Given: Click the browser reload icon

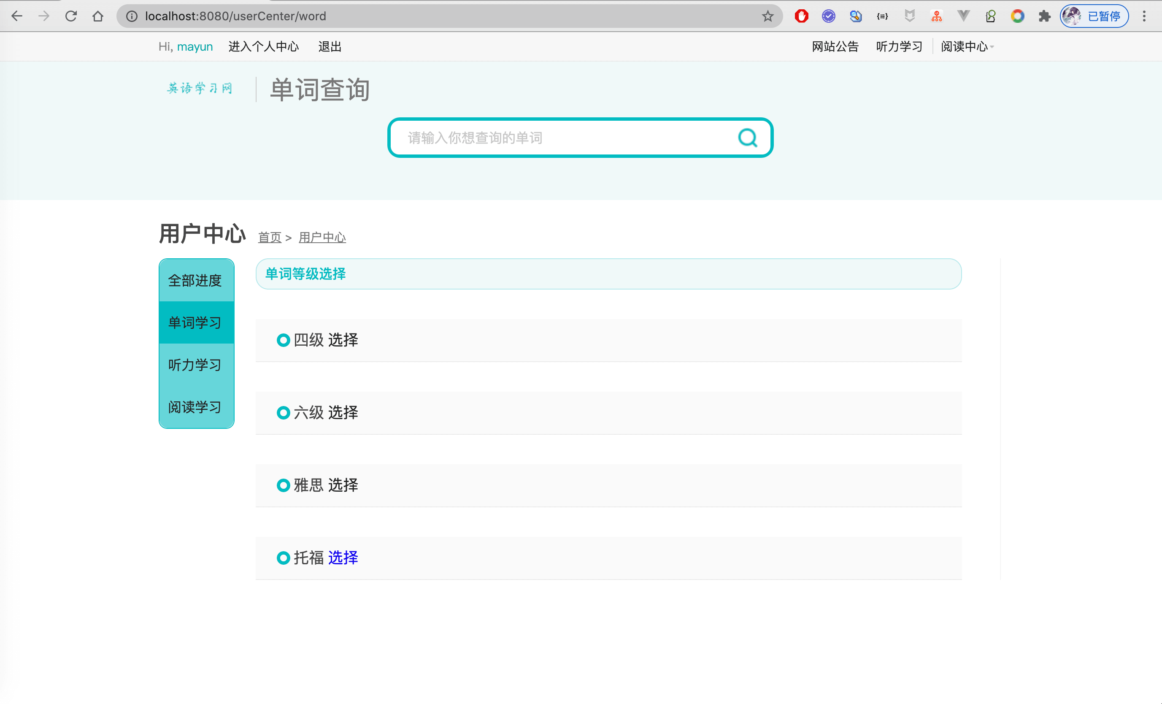Looking at the screenshot, I should point(71,16).
